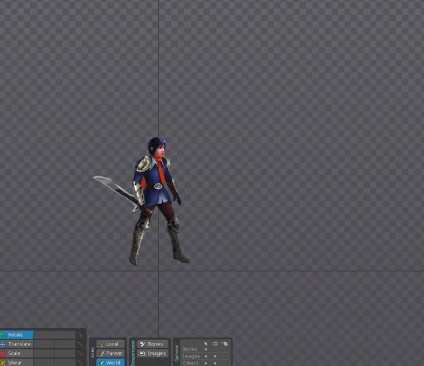Viewport: 424px width, 366px height.
Task: Click the select arrow column icon in Options
Action: pyautogui.click(x=206, y=343)
